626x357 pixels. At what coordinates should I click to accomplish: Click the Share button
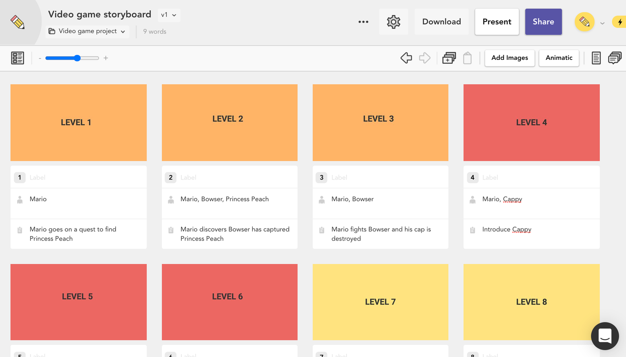[x=543, y=22]
